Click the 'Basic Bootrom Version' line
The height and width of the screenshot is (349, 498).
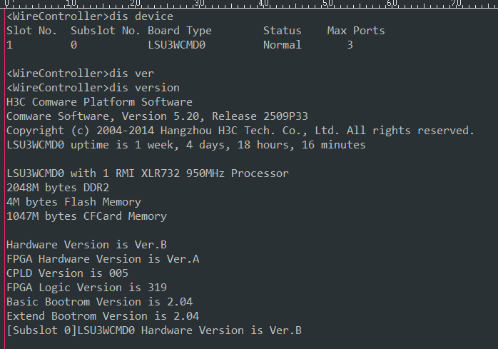(99, 302)
